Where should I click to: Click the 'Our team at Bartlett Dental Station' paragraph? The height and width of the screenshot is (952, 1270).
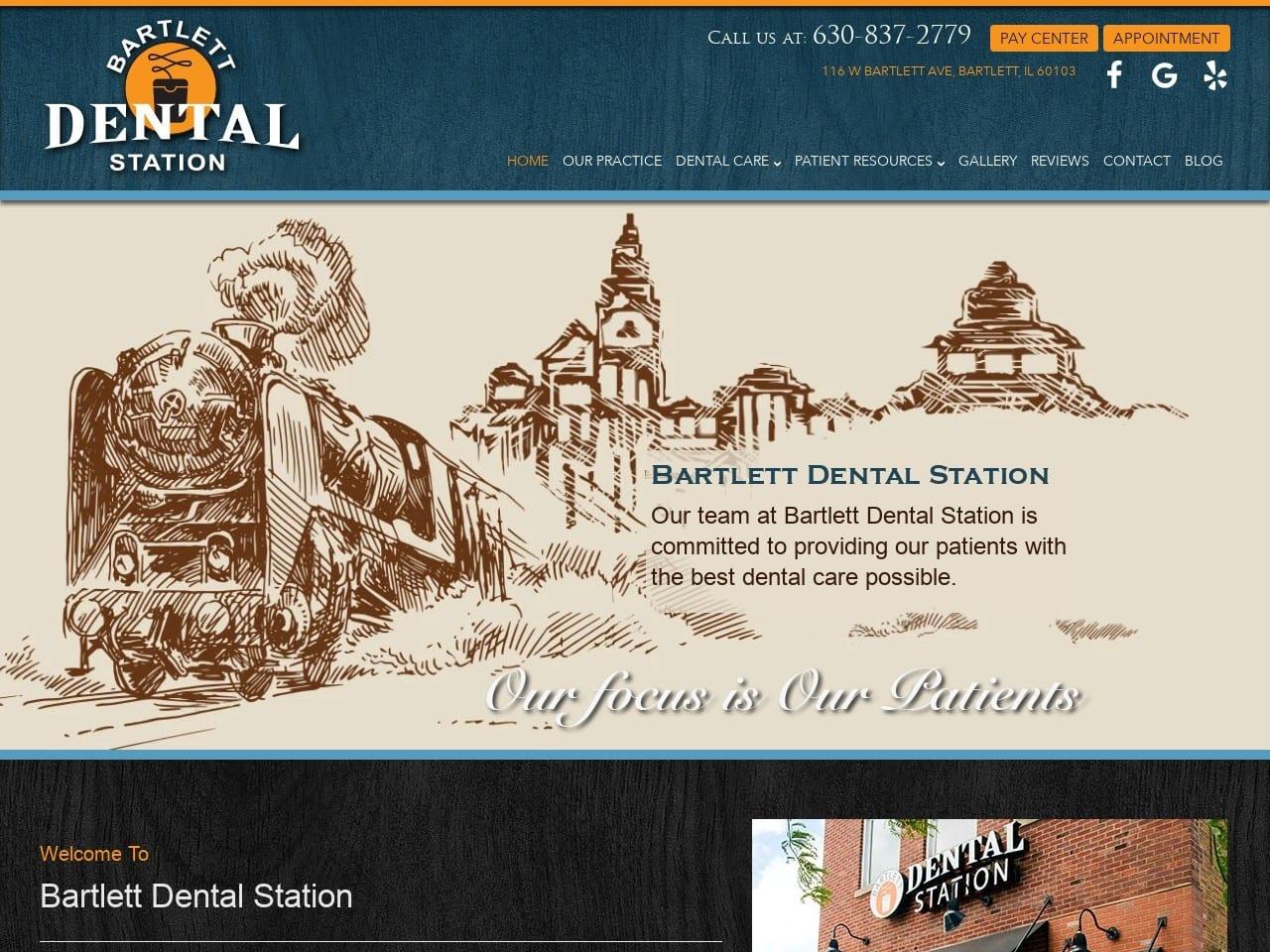pyautogui.click(x=858, y=546)
